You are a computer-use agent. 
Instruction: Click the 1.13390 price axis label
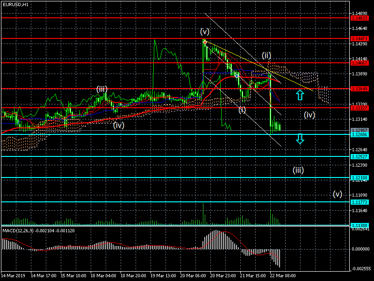[360, 104]
